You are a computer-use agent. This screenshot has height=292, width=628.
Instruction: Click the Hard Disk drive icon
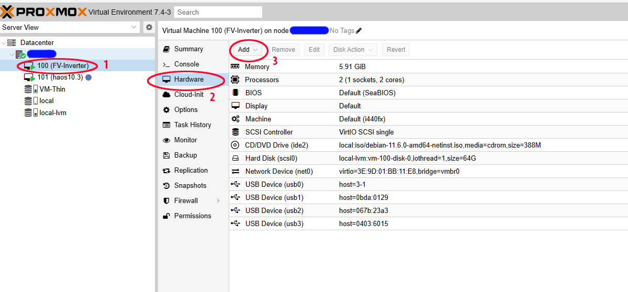click(235, 159)
